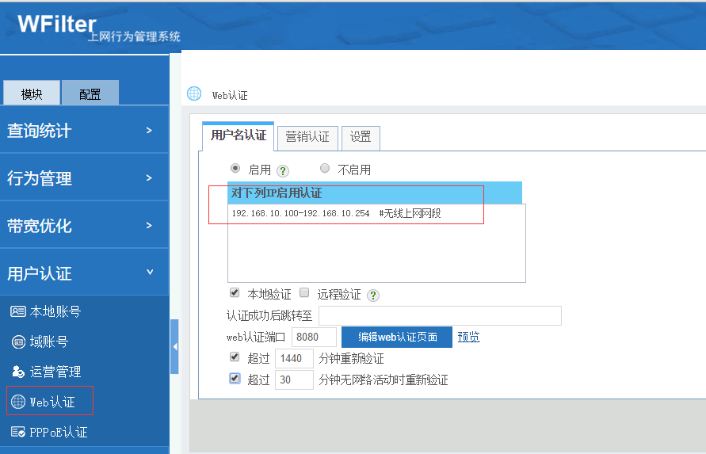
Task: Click the local account (本地账号) icon
Action: coord(17,311)
